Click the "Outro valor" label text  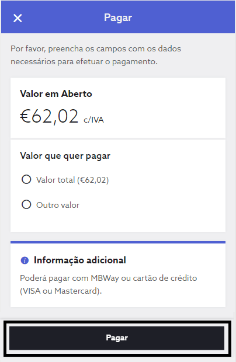[x=58, y=205]
